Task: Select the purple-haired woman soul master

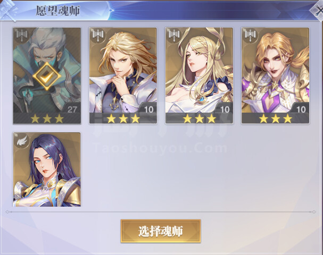Action: tap(47, 169)
